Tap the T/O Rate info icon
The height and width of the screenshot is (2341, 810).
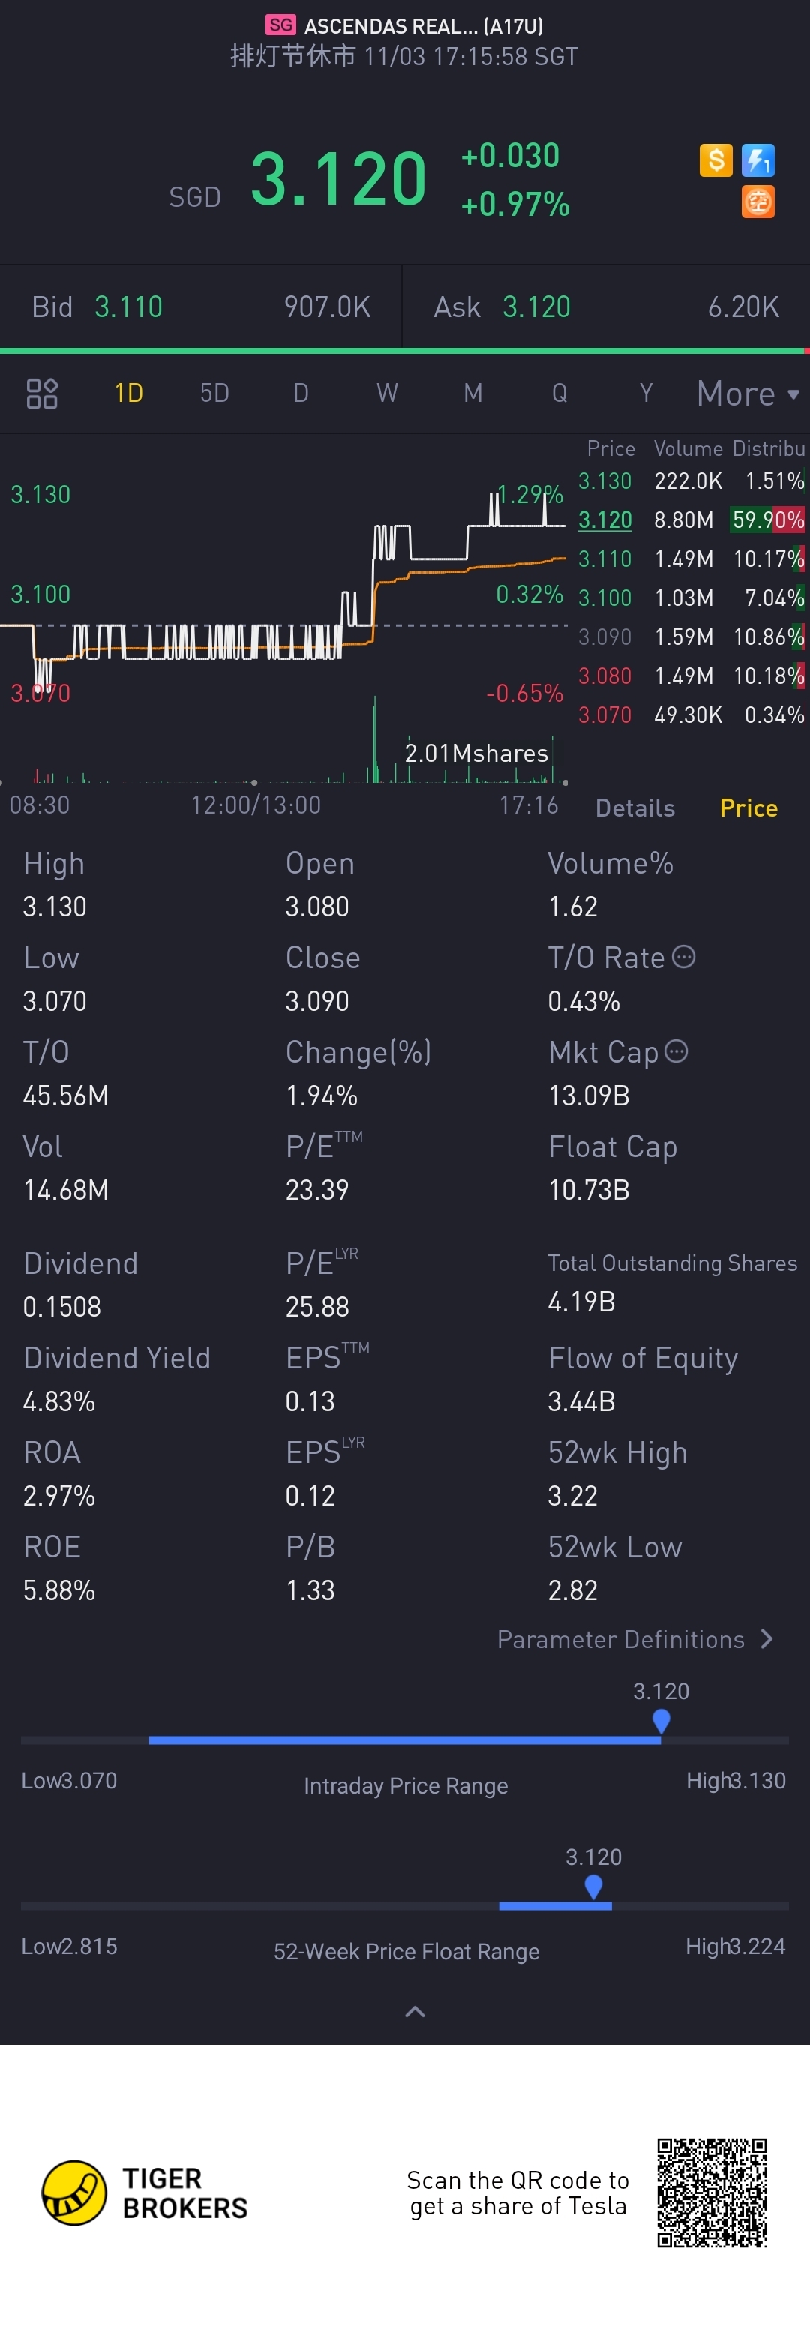pyautogui.click(x=684, y=957)
